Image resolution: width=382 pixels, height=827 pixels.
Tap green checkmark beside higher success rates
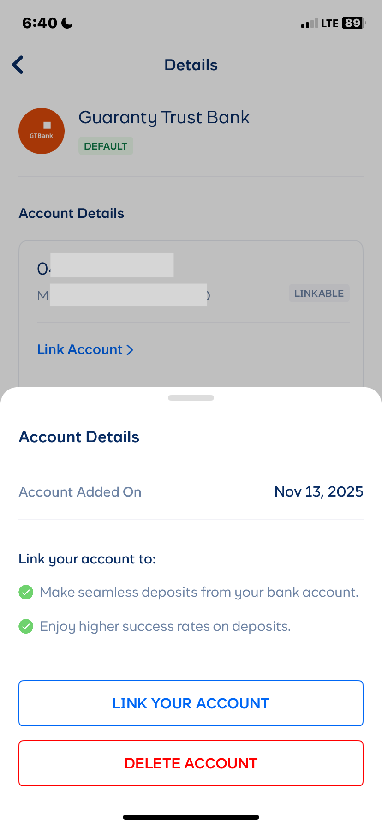click(x=26, y=626)
